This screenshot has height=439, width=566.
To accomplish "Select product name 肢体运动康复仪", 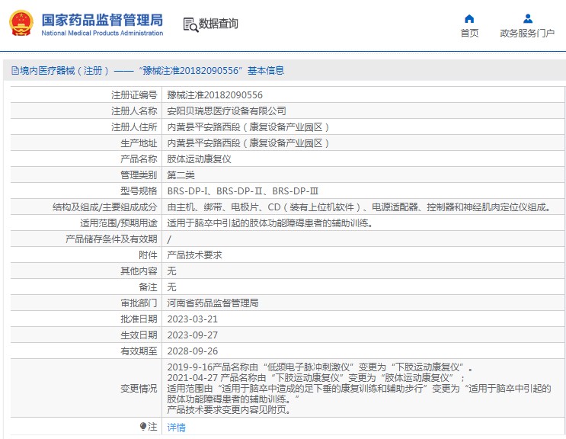I will point(199,159).
